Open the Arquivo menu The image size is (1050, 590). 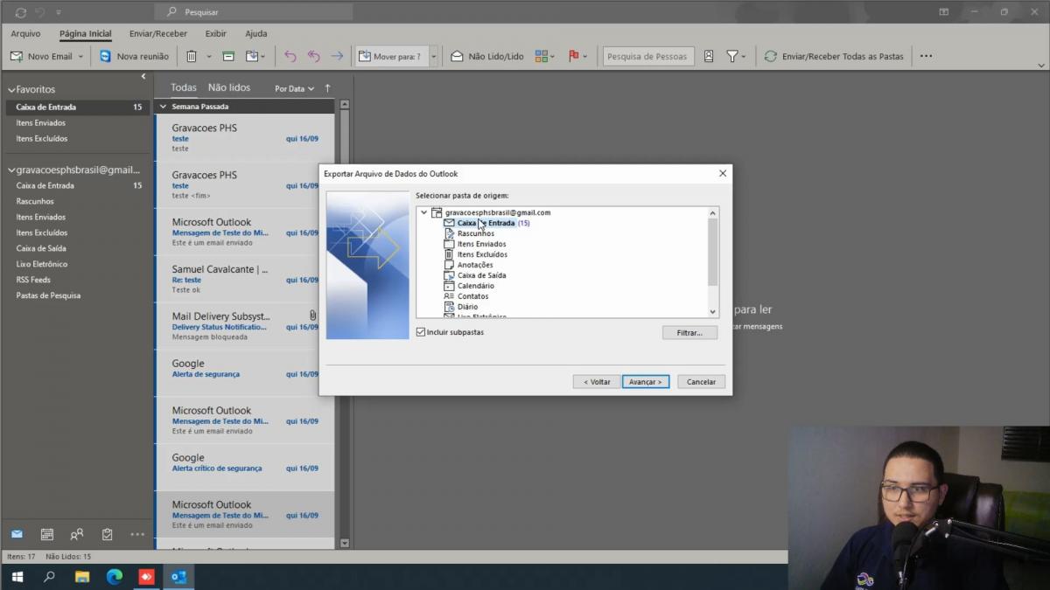pos(25,33)
